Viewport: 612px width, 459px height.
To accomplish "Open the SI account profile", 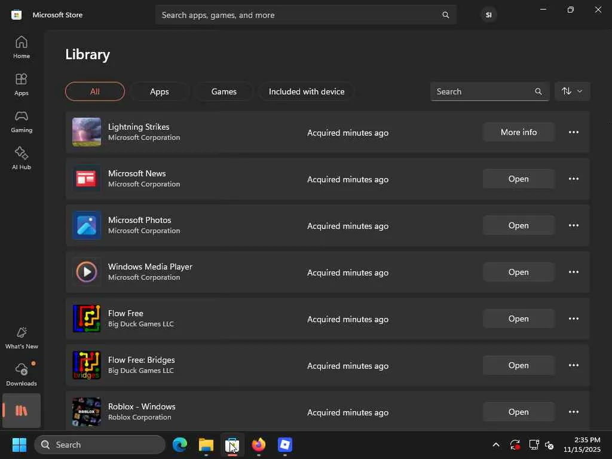I will click(x=488, y=15).
